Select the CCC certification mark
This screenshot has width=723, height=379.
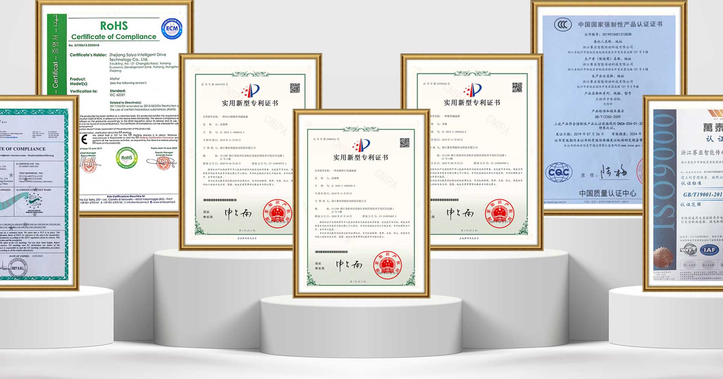[563, 24]
